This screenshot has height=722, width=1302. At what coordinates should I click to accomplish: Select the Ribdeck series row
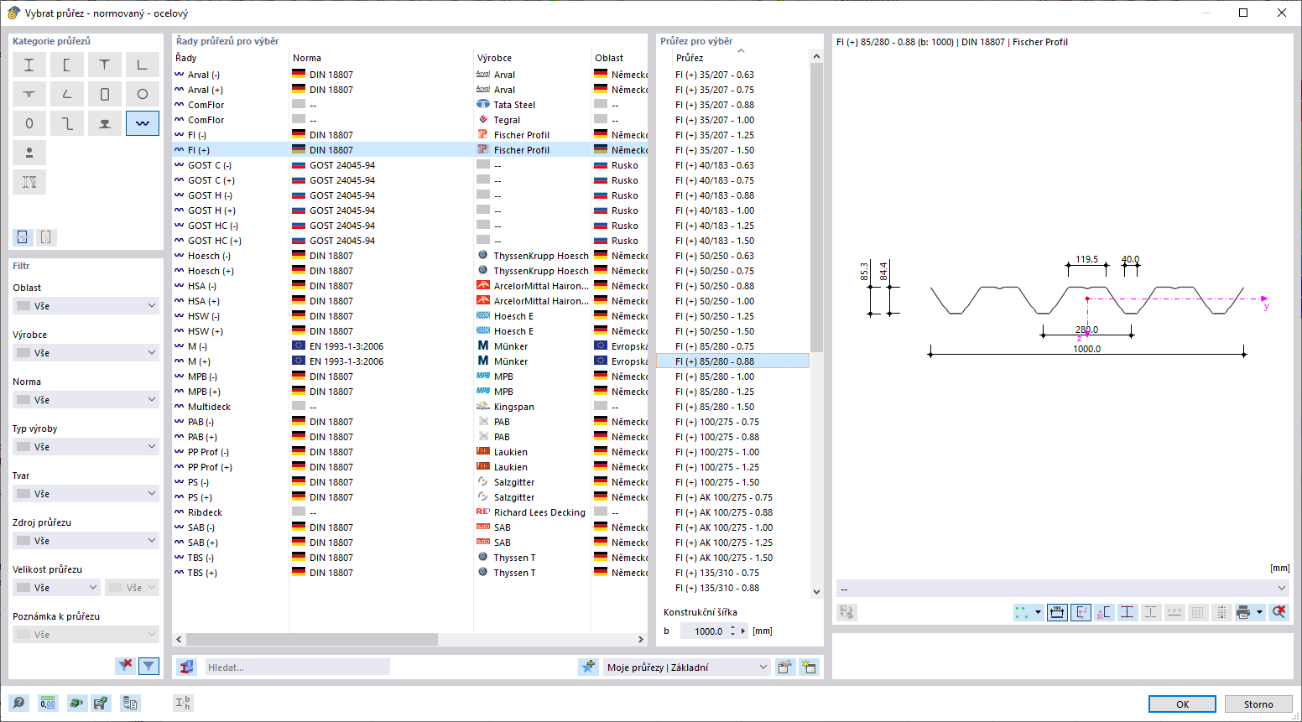[409, 512]
